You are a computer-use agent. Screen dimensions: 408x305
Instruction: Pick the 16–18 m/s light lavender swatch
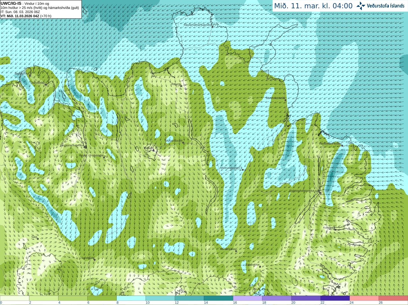[248, 298]
